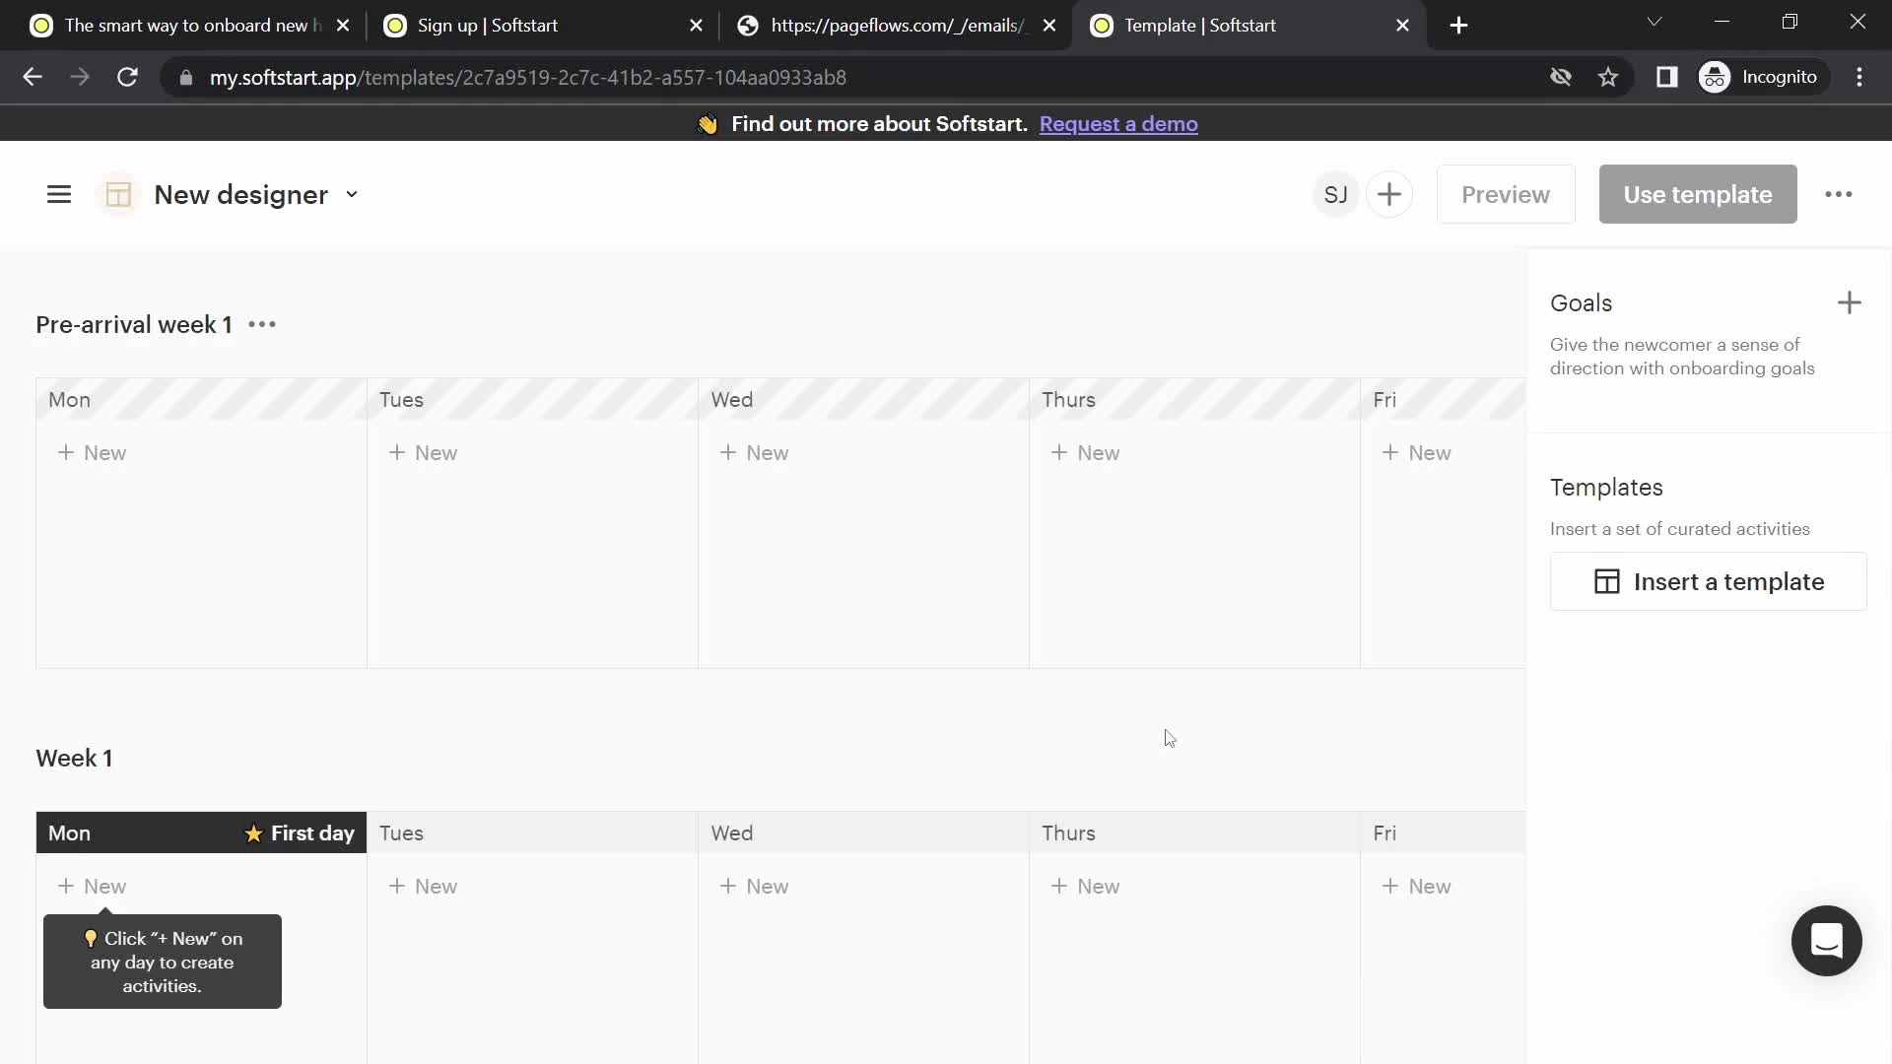Click Insert a template button
Viewport: 1892px width, 1064px height.
point(1708,581)
